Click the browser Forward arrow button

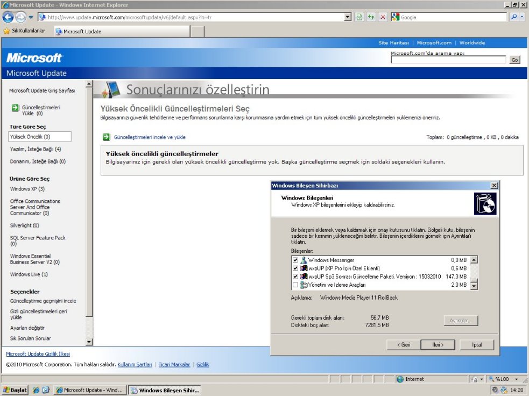tap(21, 17)
